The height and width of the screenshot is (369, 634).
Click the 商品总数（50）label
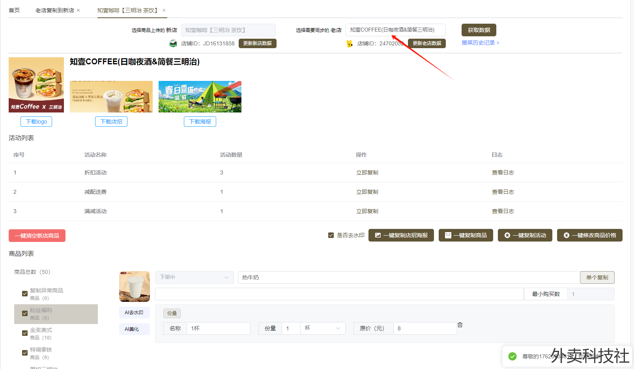coord(32,272)
